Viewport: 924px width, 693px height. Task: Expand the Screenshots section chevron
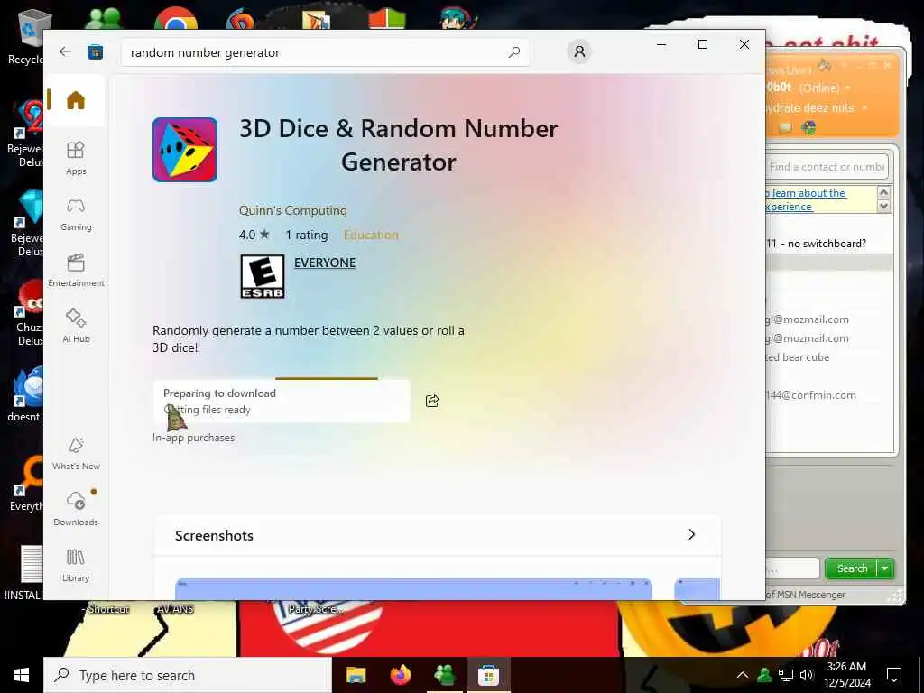[692, 534]
